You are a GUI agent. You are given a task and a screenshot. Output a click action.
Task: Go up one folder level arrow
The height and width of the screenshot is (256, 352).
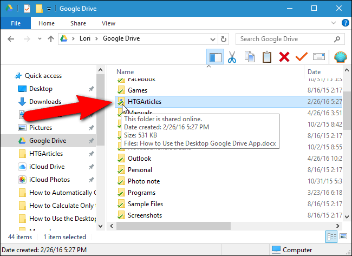click(51, 39)
